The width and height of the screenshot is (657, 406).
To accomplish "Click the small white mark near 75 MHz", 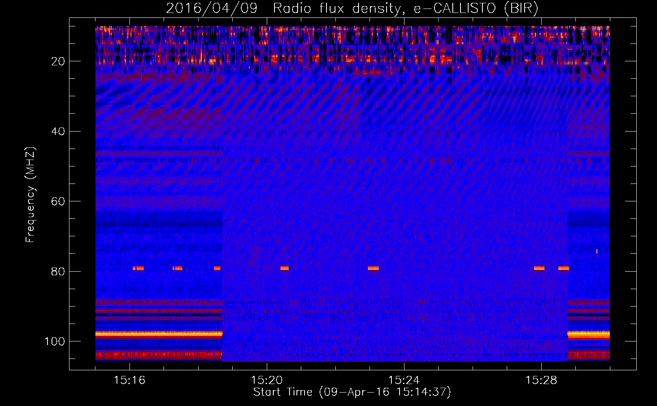I will 596,251.
